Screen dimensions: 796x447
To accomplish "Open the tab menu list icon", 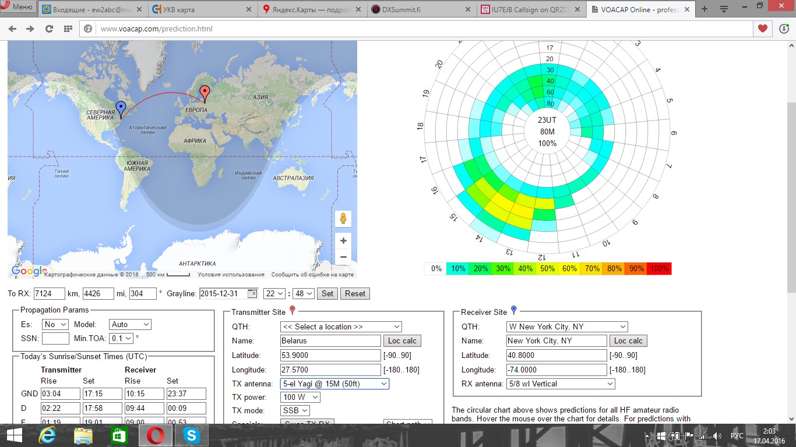I will [x=724, y=9].
